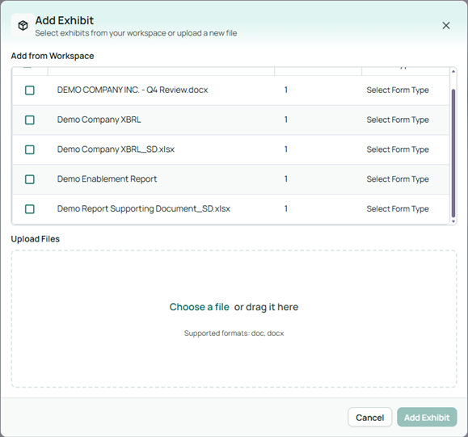Click the Cancel button

370,418
